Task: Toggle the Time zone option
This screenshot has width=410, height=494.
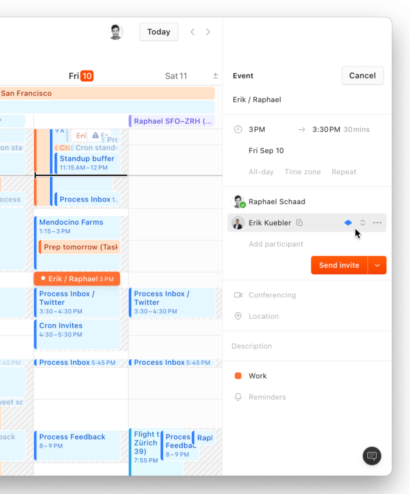Action: pos(303,172)
